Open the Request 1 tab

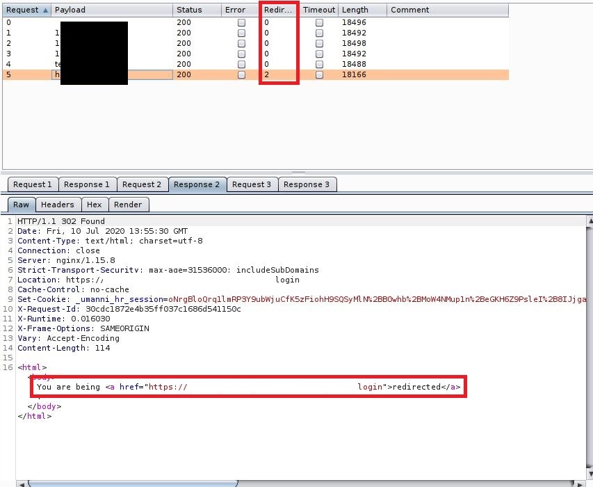33,184
